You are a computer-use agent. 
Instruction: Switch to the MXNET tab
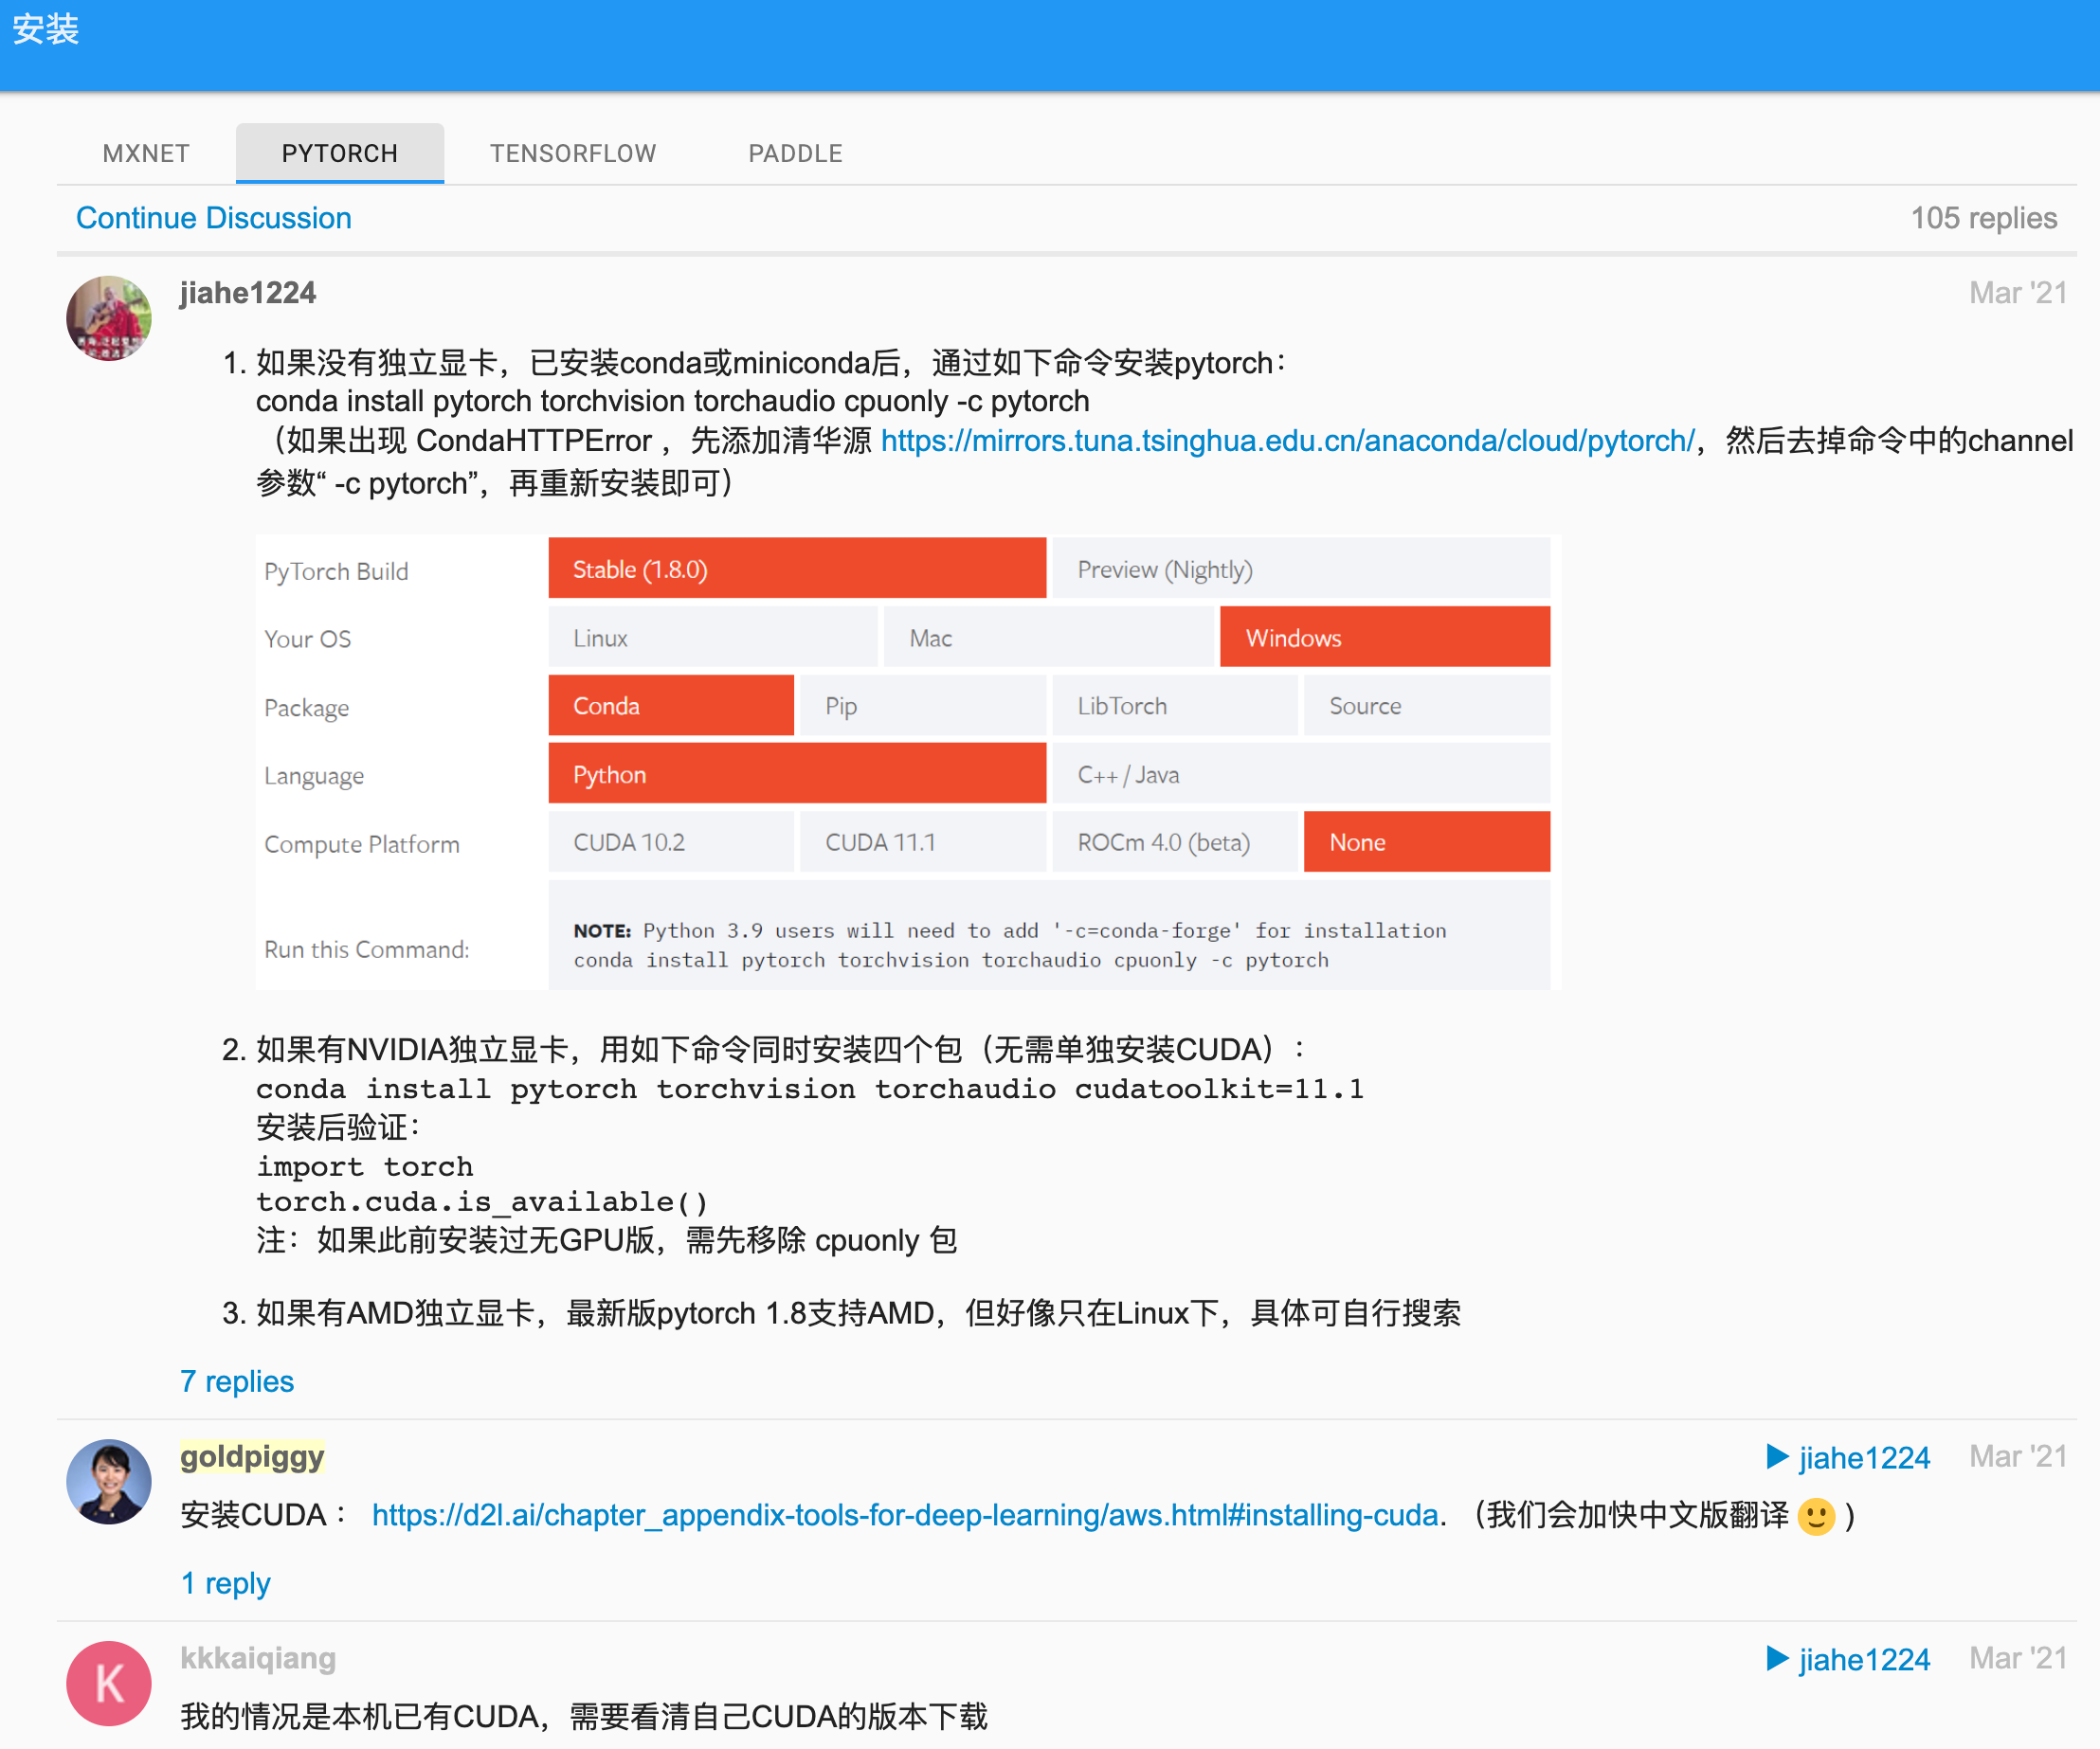click(x=146, y=153)
